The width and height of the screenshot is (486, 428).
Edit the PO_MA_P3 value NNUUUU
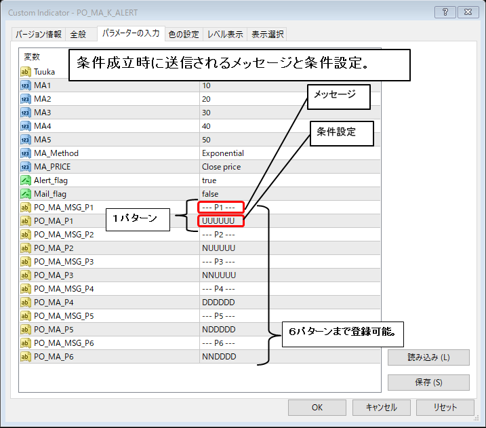219,275
